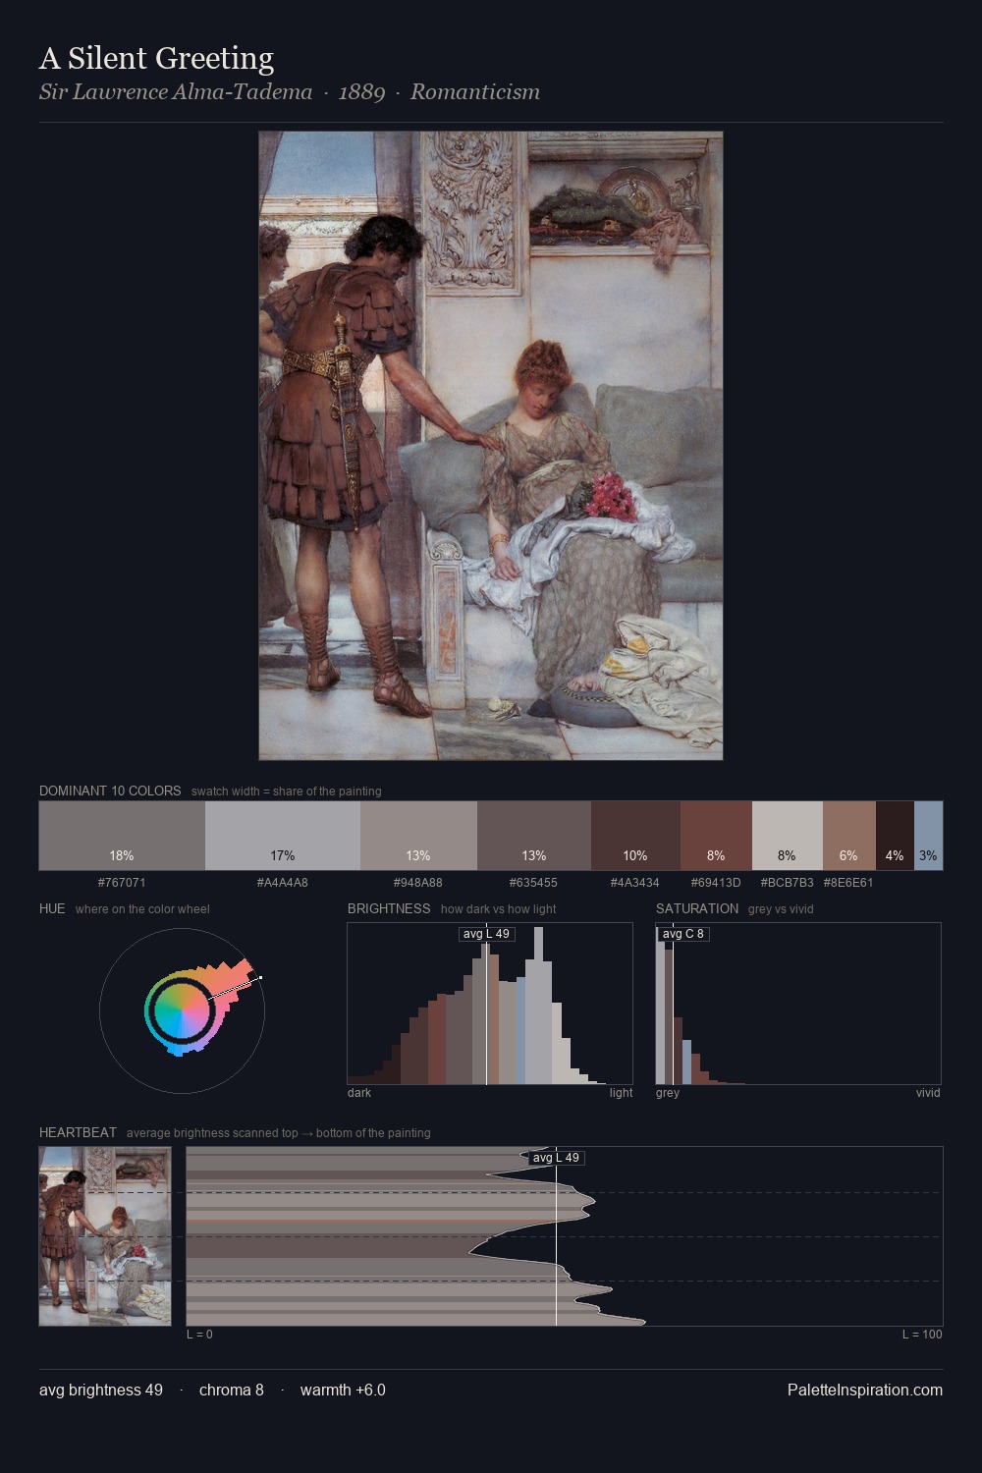
Task: Click the dark axis label under brightness
Action: [359, 1092]
